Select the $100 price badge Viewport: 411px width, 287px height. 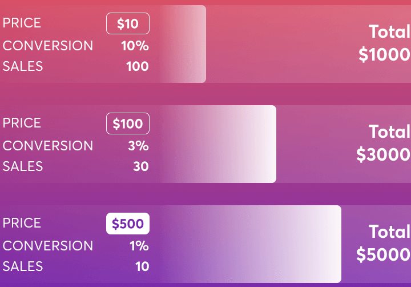click(x=128, y=123)
